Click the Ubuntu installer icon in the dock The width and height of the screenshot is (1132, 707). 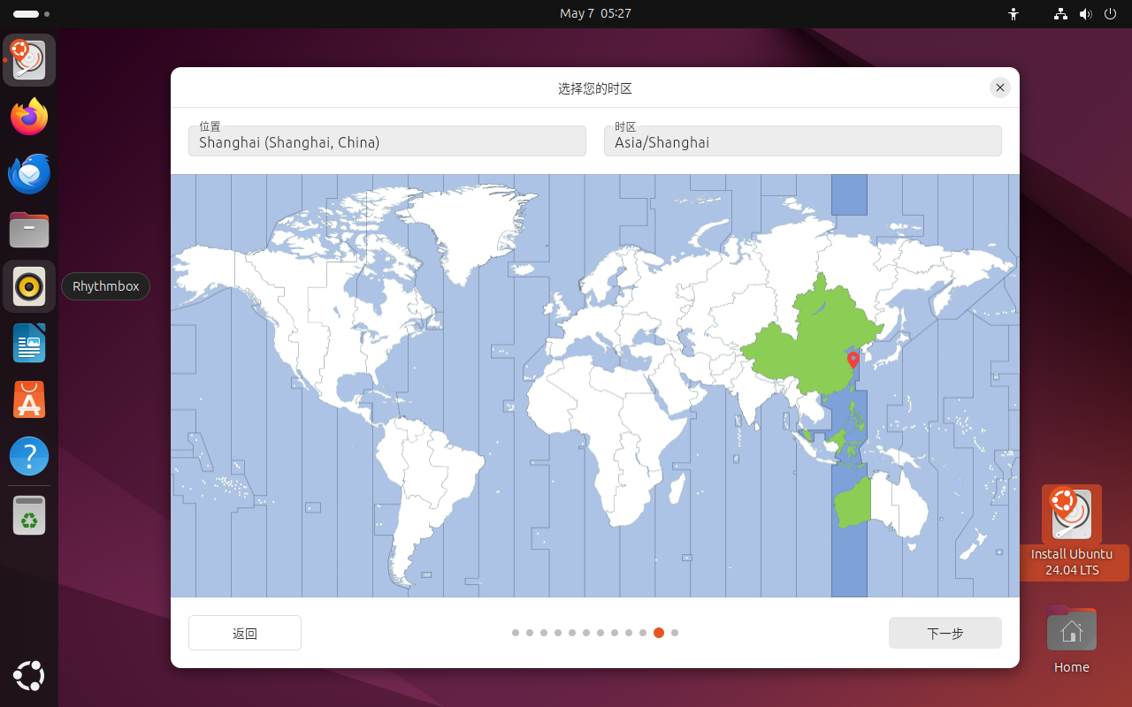[29, 60]
